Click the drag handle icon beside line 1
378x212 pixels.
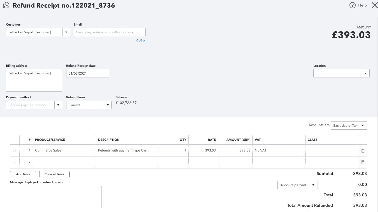(14, 150)
